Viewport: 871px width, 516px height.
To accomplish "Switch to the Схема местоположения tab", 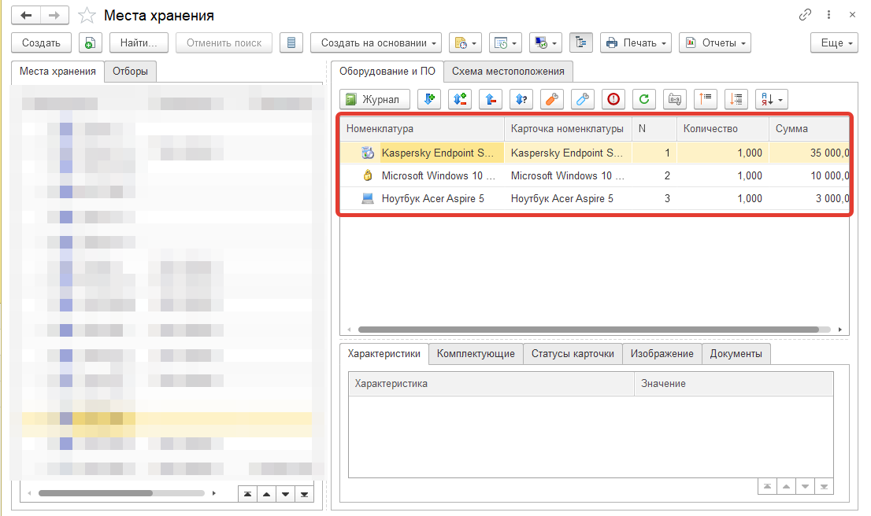I will point(508,72).
